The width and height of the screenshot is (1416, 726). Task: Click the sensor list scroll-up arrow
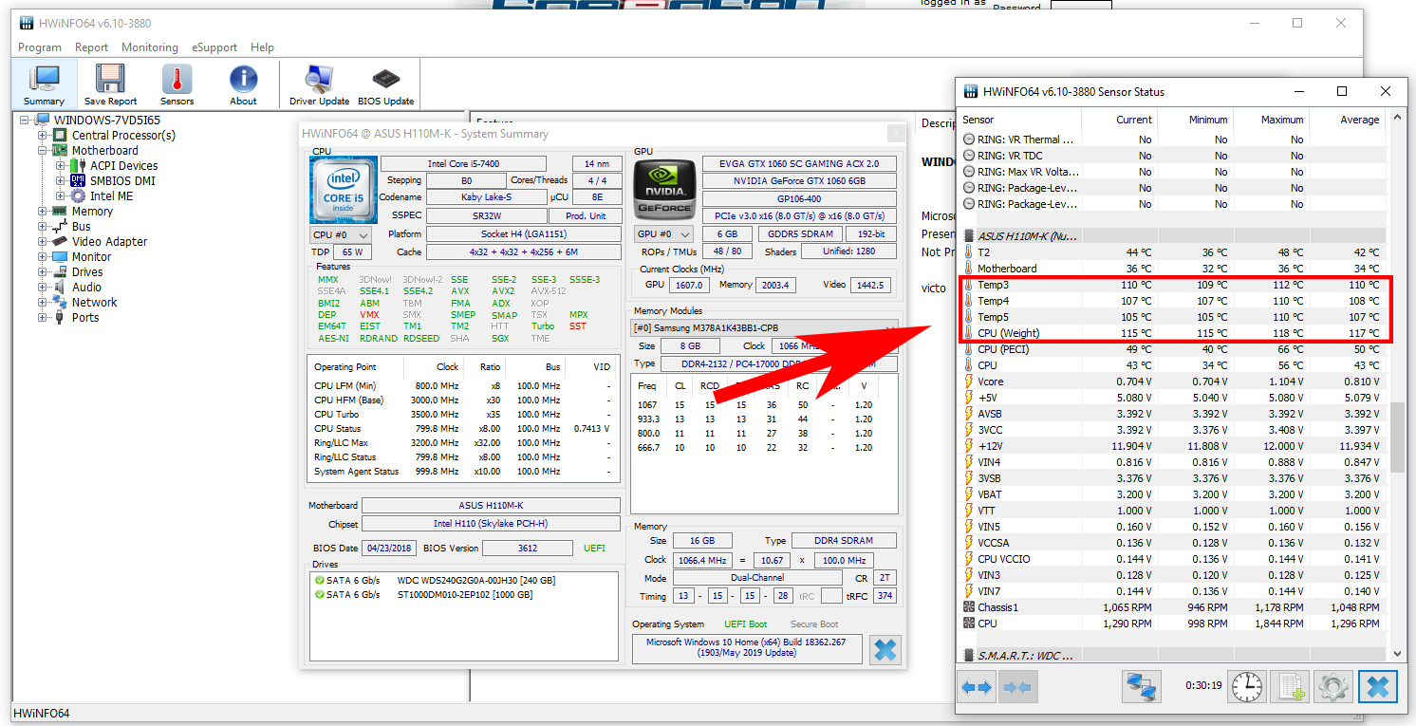(1396, 118)
